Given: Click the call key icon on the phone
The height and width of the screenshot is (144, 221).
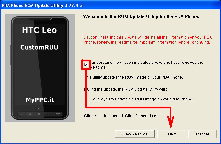Looking at the screenshot, I should point(21,114).
